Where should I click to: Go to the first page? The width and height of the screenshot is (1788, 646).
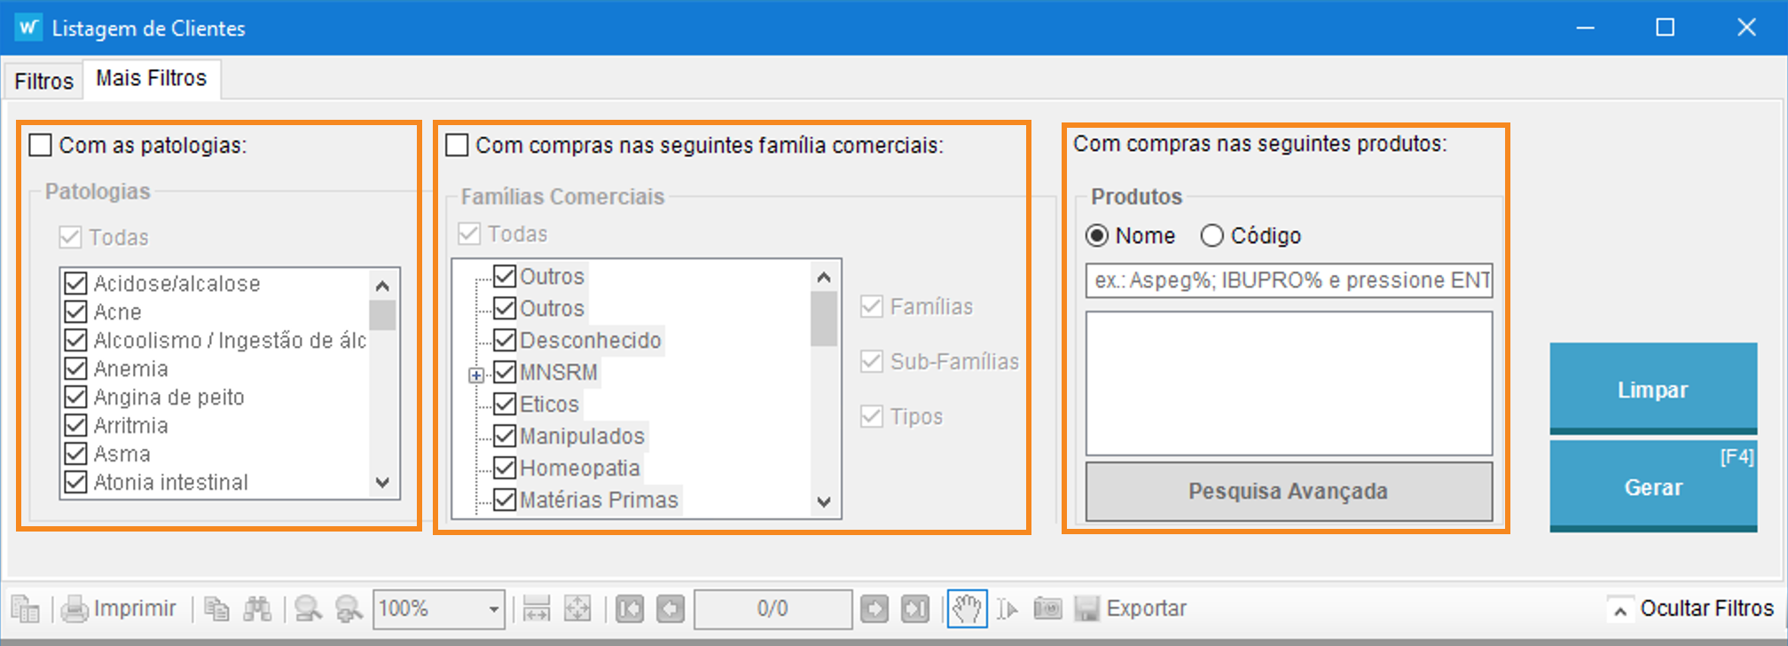point(630,609)
